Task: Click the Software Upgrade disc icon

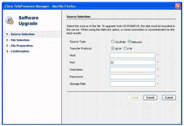Action: coord(9,20)
